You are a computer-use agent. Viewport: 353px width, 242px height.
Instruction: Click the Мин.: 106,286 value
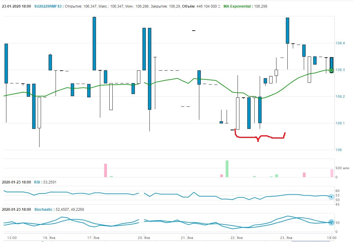click(137, 6)
